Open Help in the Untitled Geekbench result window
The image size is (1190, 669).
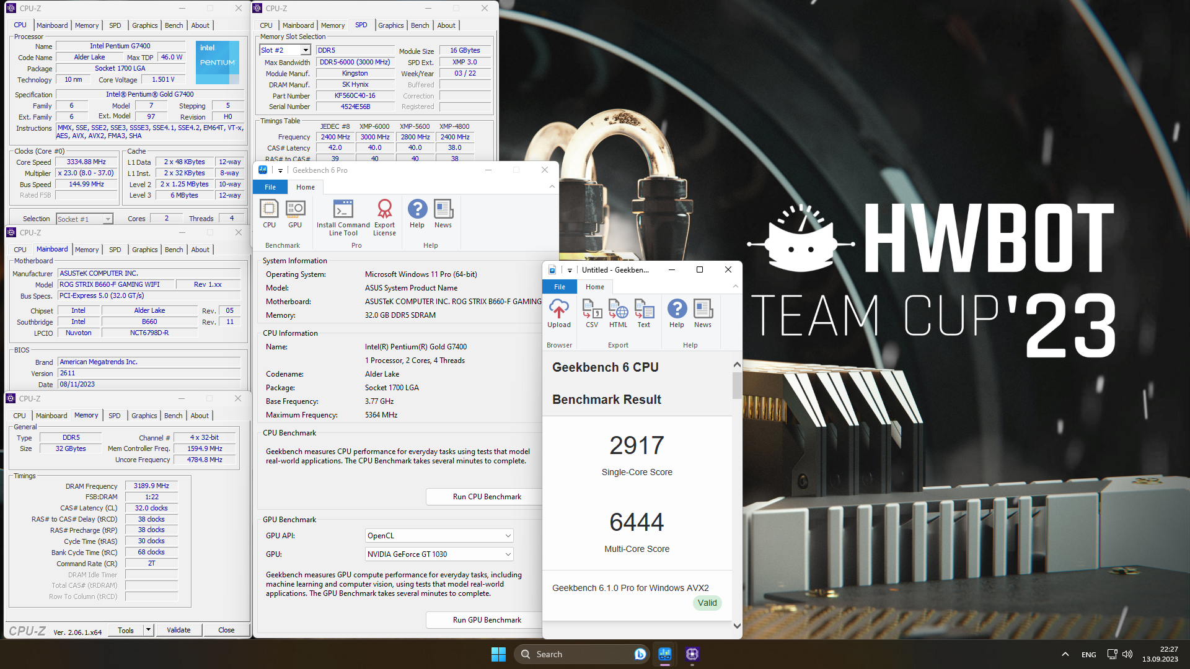(677, 313)
